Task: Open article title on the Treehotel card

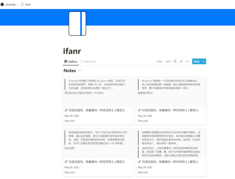Action: coord(97,110)
